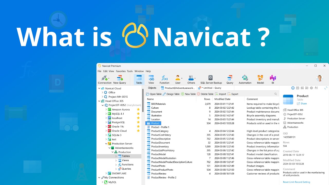The height and width of the screenshot is (185, 329).
Task: Select the ProductReview - Profile 2 entry
Action: click(162, 178)
